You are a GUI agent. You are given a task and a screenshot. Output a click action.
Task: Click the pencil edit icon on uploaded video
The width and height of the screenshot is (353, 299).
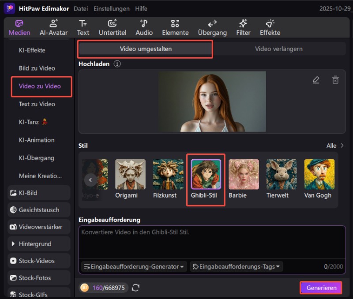316,80
